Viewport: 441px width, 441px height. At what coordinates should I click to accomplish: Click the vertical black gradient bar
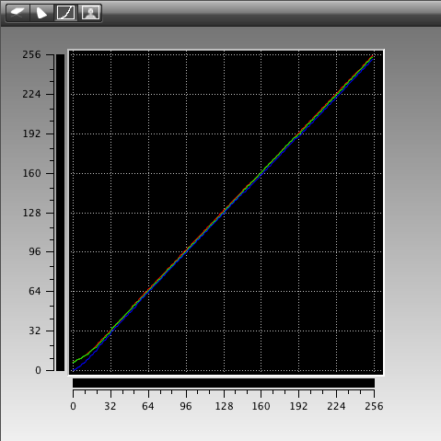[x=60, y=213]
